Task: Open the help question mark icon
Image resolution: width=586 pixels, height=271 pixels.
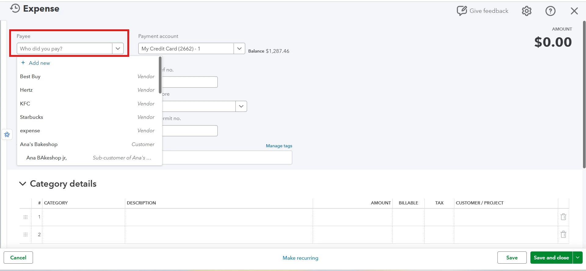Action: click(550, 11)
